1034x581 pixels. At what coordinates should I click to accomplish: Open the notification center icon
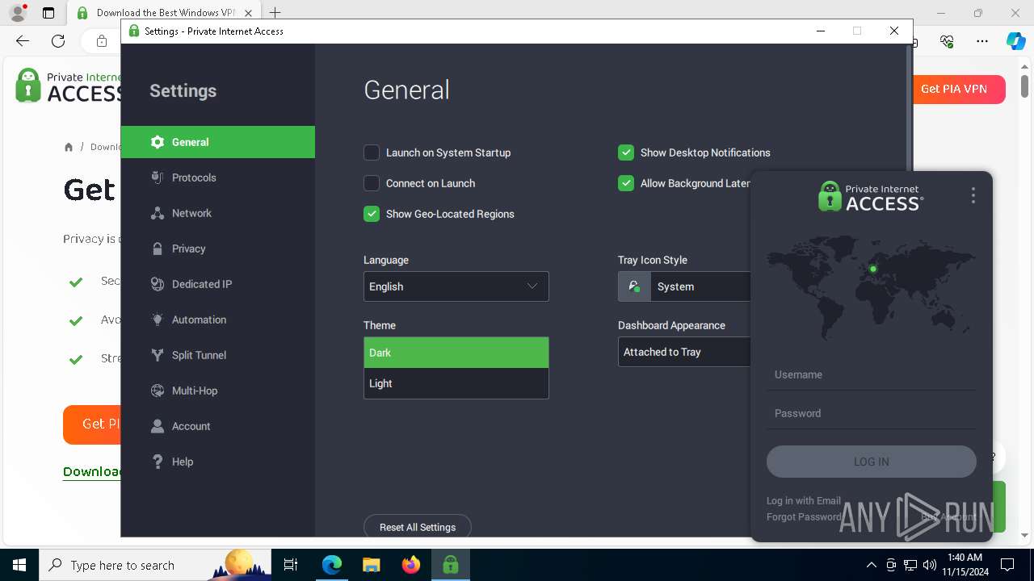pyautogui.click(x=1007, y=565)
